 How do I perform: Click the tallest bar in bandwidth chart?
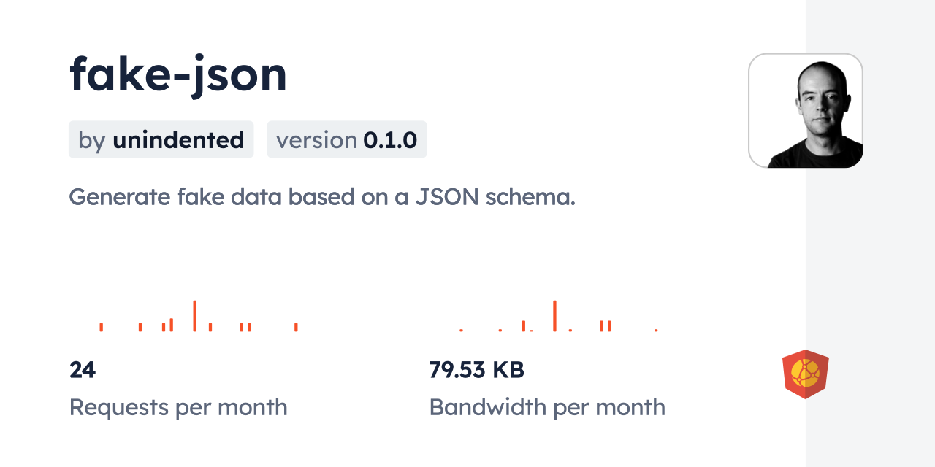point(554,316)
